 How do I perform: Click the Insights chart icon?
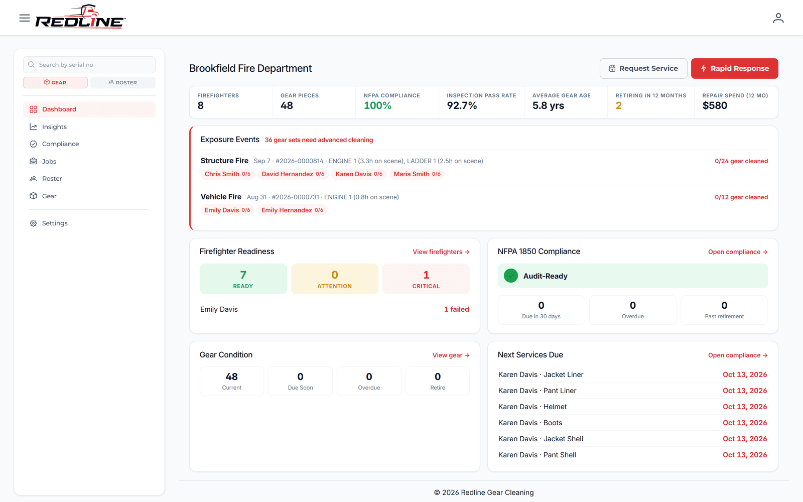[34, 127]
